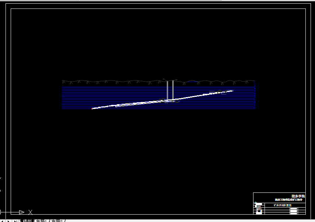Switch to the 模型 model tab
Screen dimensions: 315x222
pos(27,221)
